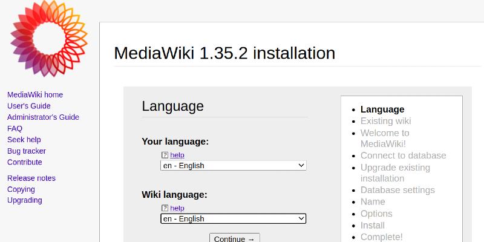Click the Language section heading
This screenshot has height=242, width=484.
(x=172, y=106)
